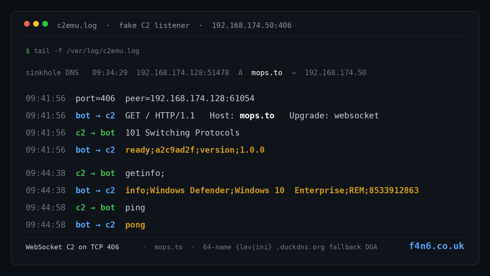Click the 'bot → c2' label on the pong row

click(x=95, y=225)
